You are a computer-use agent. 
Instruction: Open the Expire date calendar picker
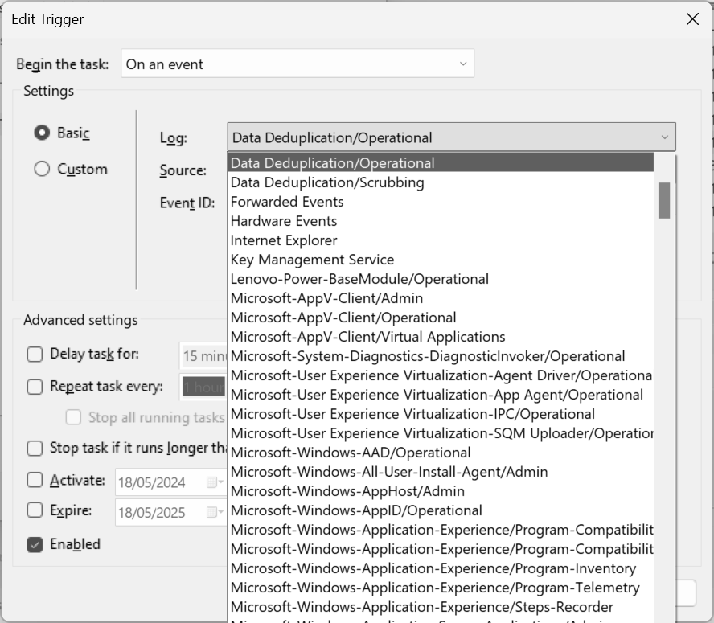(214, 512)
